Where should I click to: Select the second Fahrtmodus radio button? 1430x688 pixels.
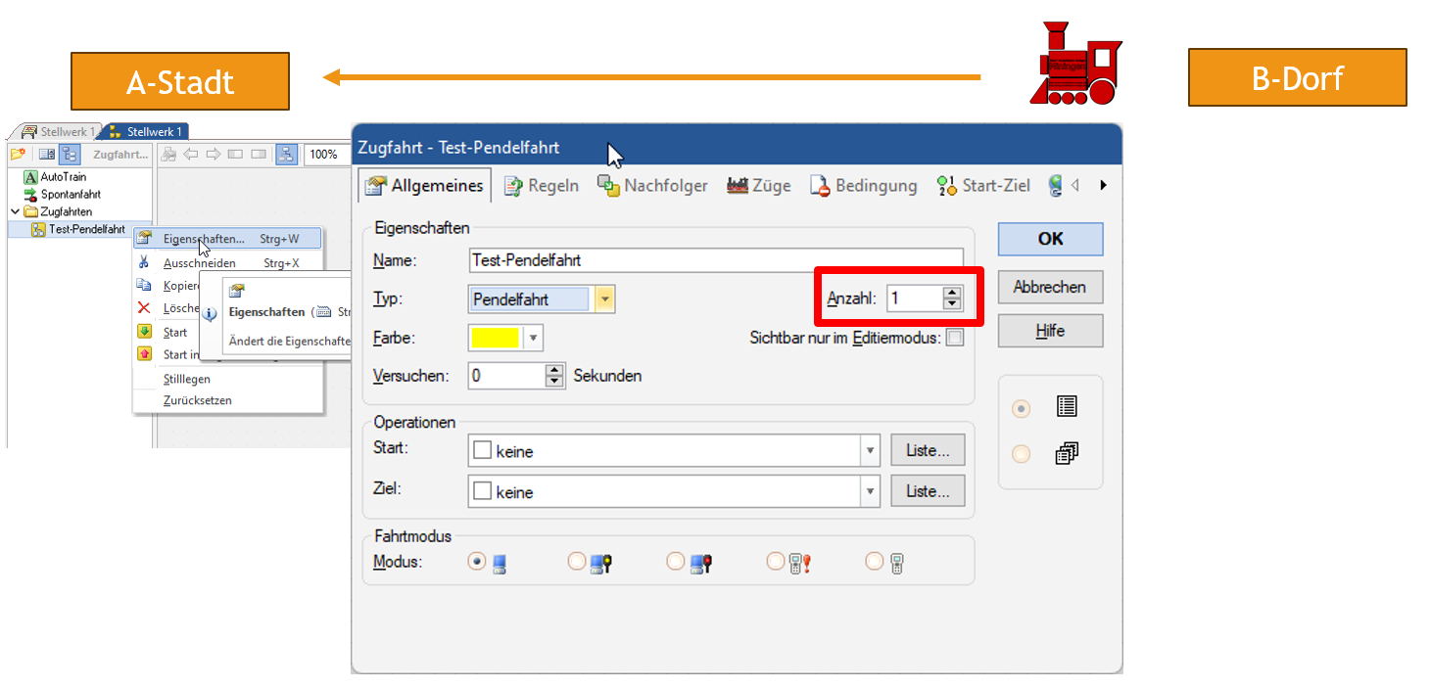577,562
